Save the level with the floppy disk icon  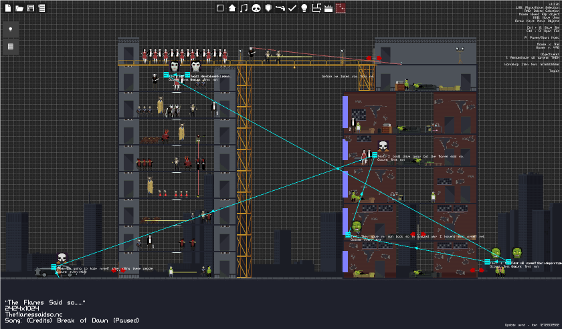[31, 8]
